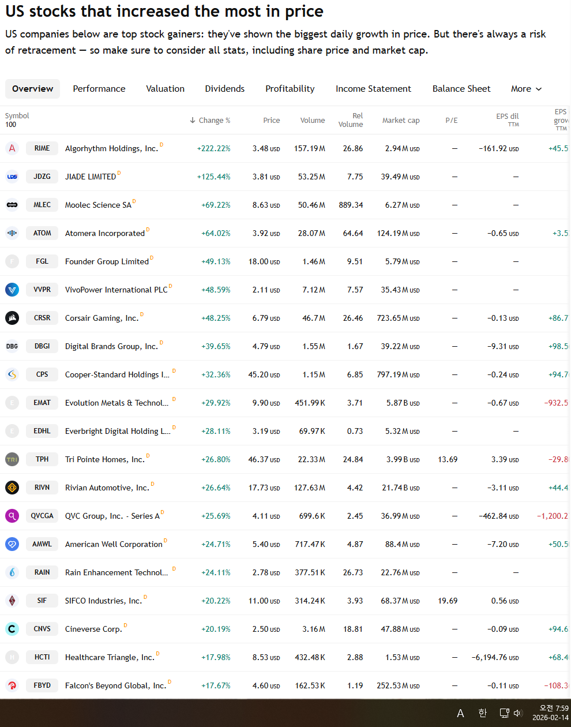
Task: Click the JIADE LIMITED logo icon
Action: [x=12, y=177]
